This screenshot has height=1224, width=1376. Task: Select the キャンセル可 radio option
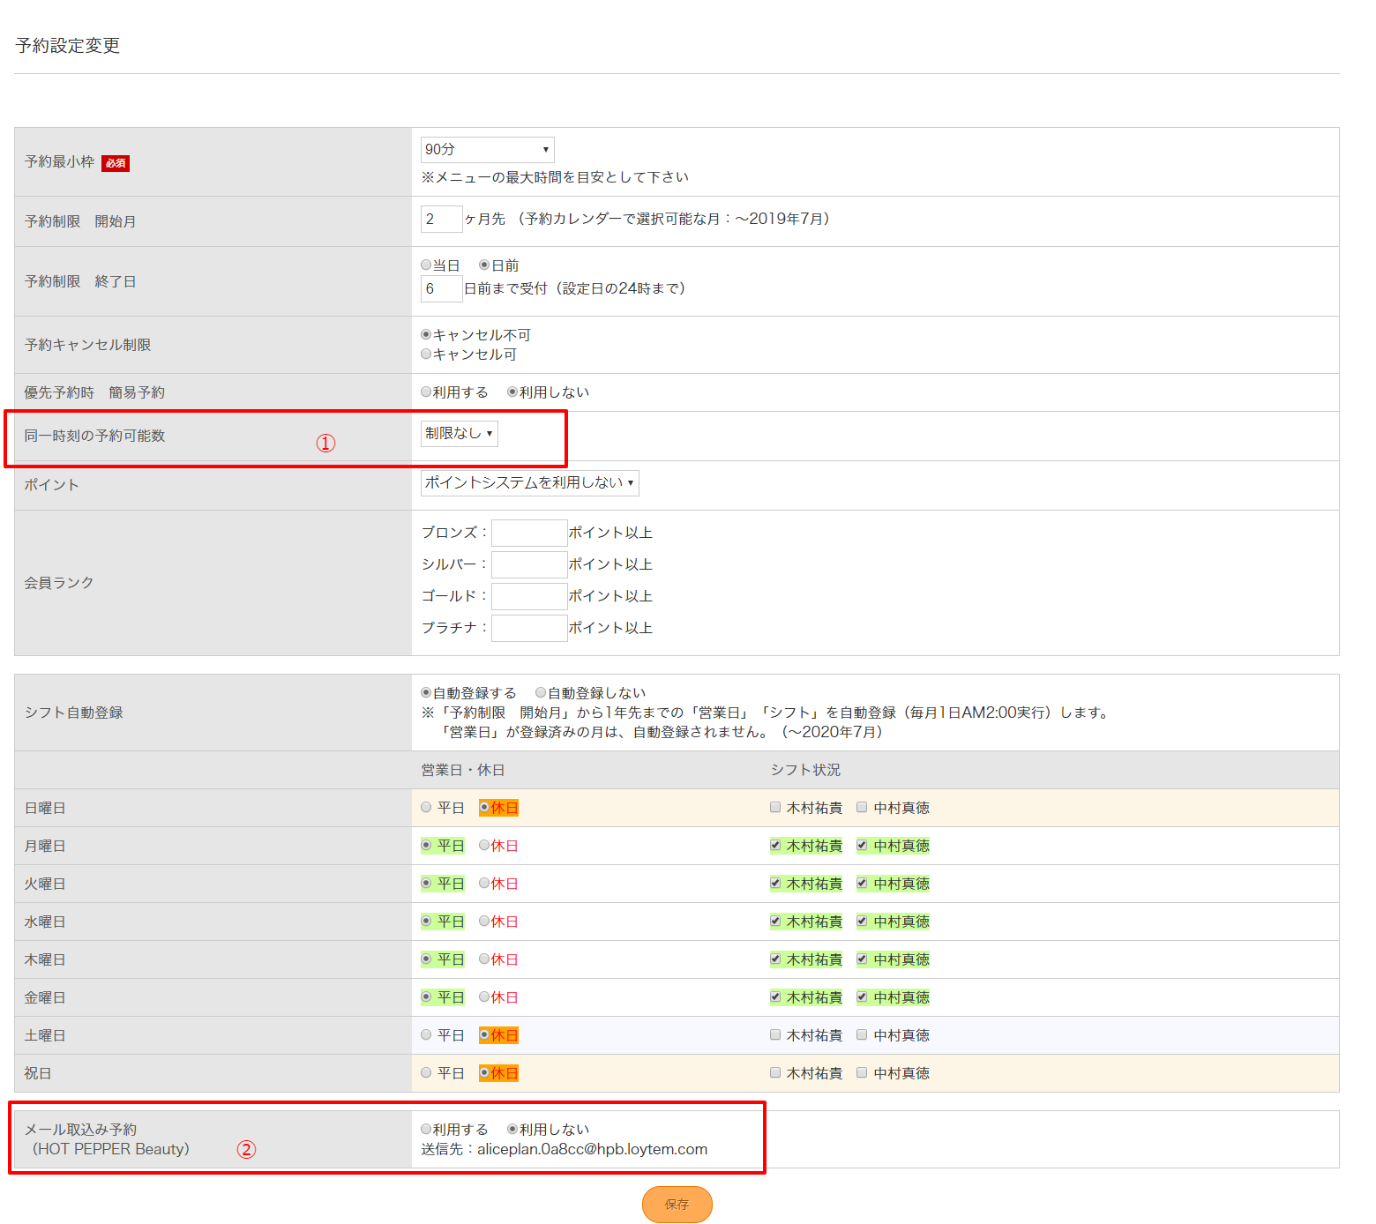(x=427, y=355)
